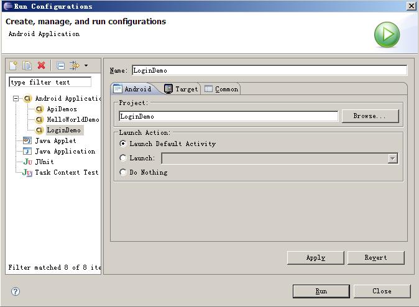Screen dimensions: 419x307
Task: Close the Run Configurations dialog window
Action: [412, 6]
